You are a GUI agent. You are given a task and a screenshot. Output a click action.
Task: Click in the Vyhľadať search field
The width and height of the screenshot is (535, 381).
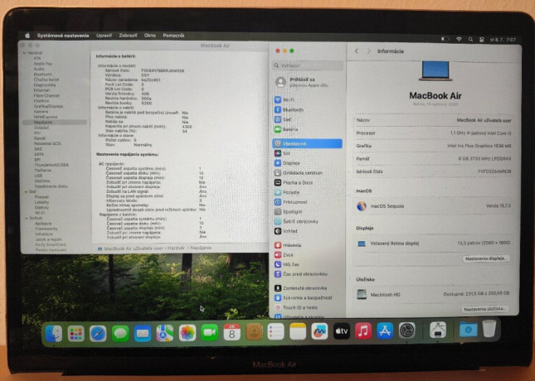(308, 65)
